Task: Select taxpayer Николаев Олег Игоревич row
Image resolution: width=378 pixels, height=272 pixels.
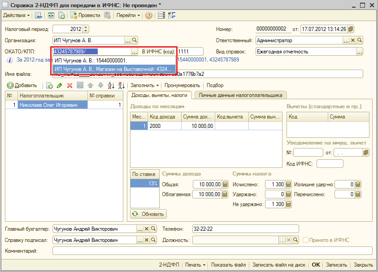Action: tap(64, 105)
